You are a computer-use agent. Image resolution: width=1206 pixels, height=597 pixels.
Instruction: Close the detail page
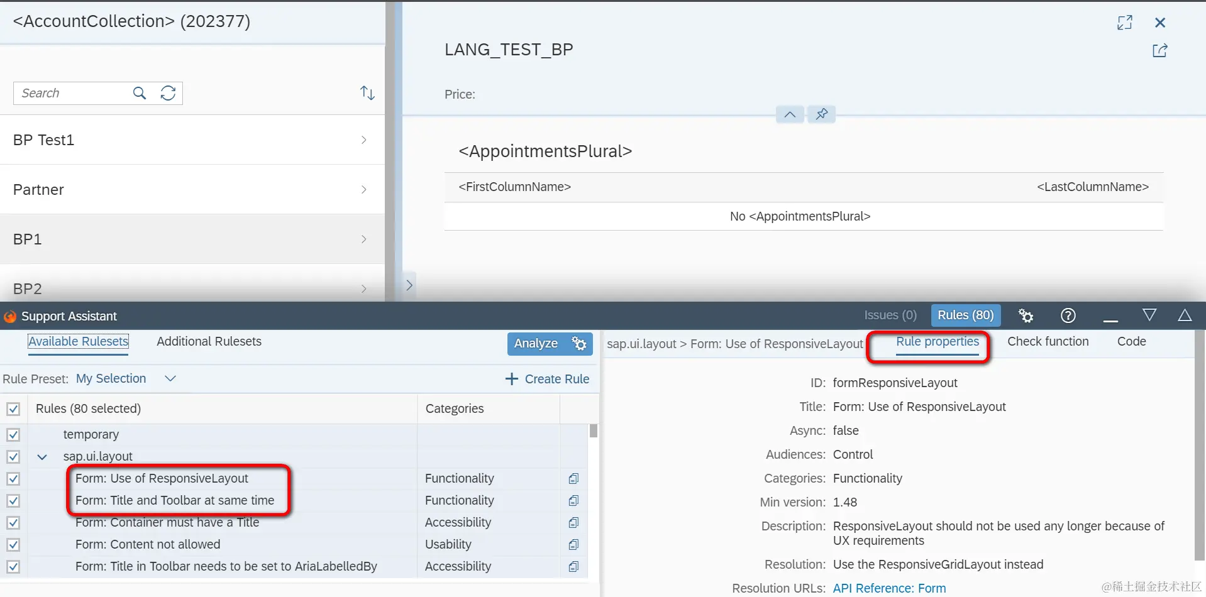(x=1160, y=23)
